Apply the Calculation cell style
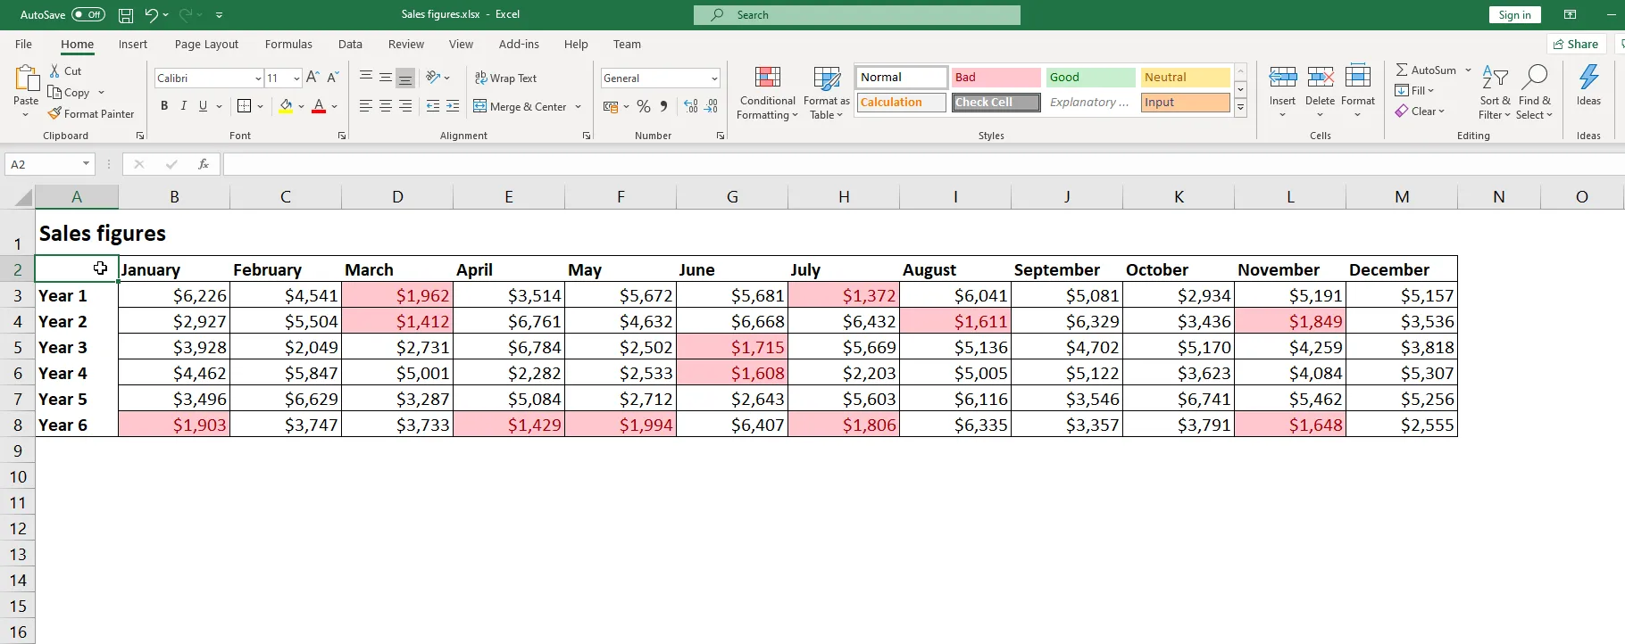The image size is (1625, 644). point(902,103)
